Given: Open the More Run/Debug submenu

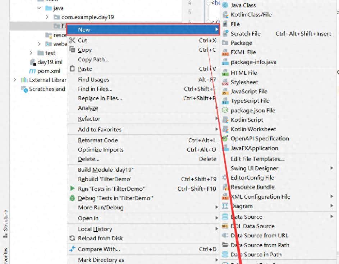Looking at the screenshot, I should point(143,207).
